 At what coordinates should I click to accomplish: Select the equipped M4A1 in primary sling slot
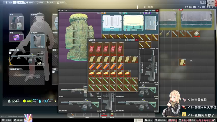27,58
